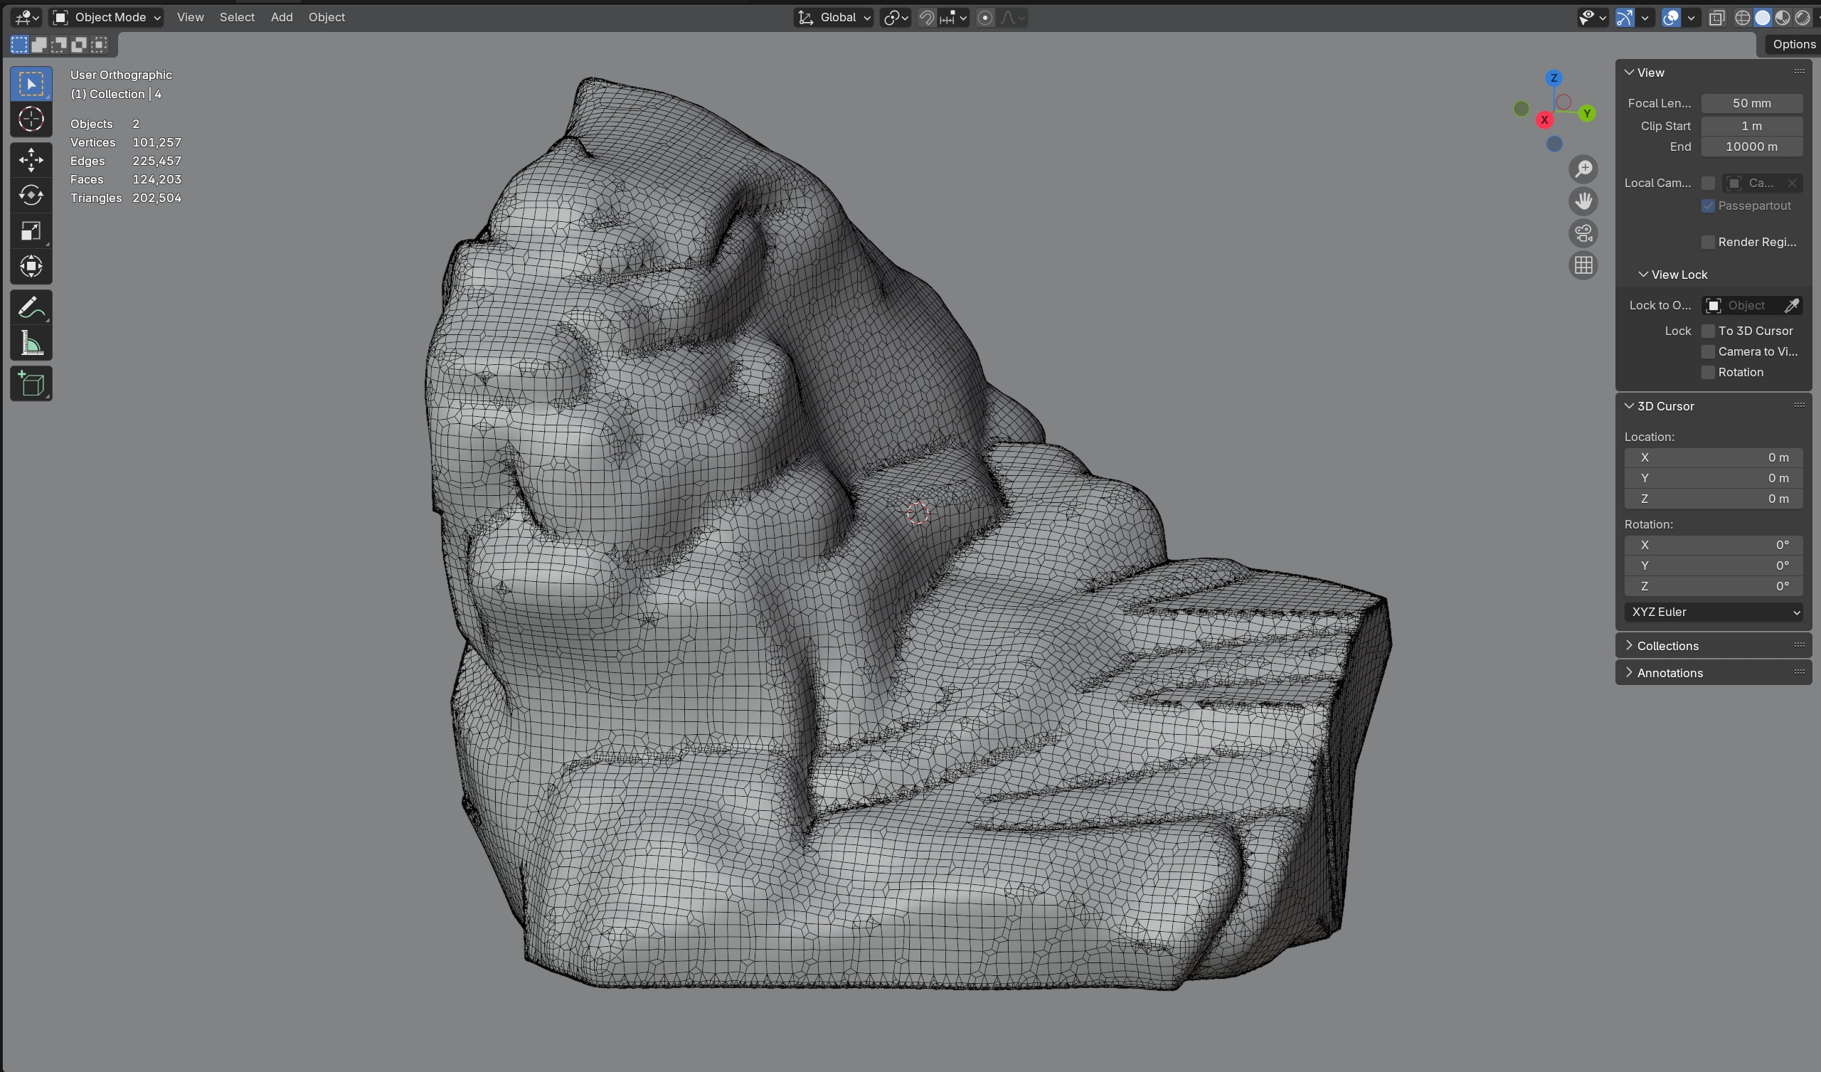Activate the Rotate tool
Screen dimensions: 1821x1072
point(31,195)
